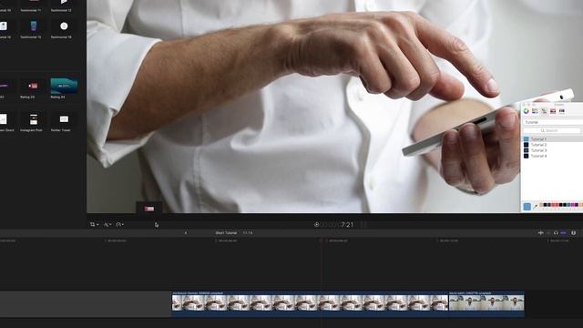Click the audio meters button next to timecode
The width and height of the screenshot is (583, 328).
pos(363,225)
